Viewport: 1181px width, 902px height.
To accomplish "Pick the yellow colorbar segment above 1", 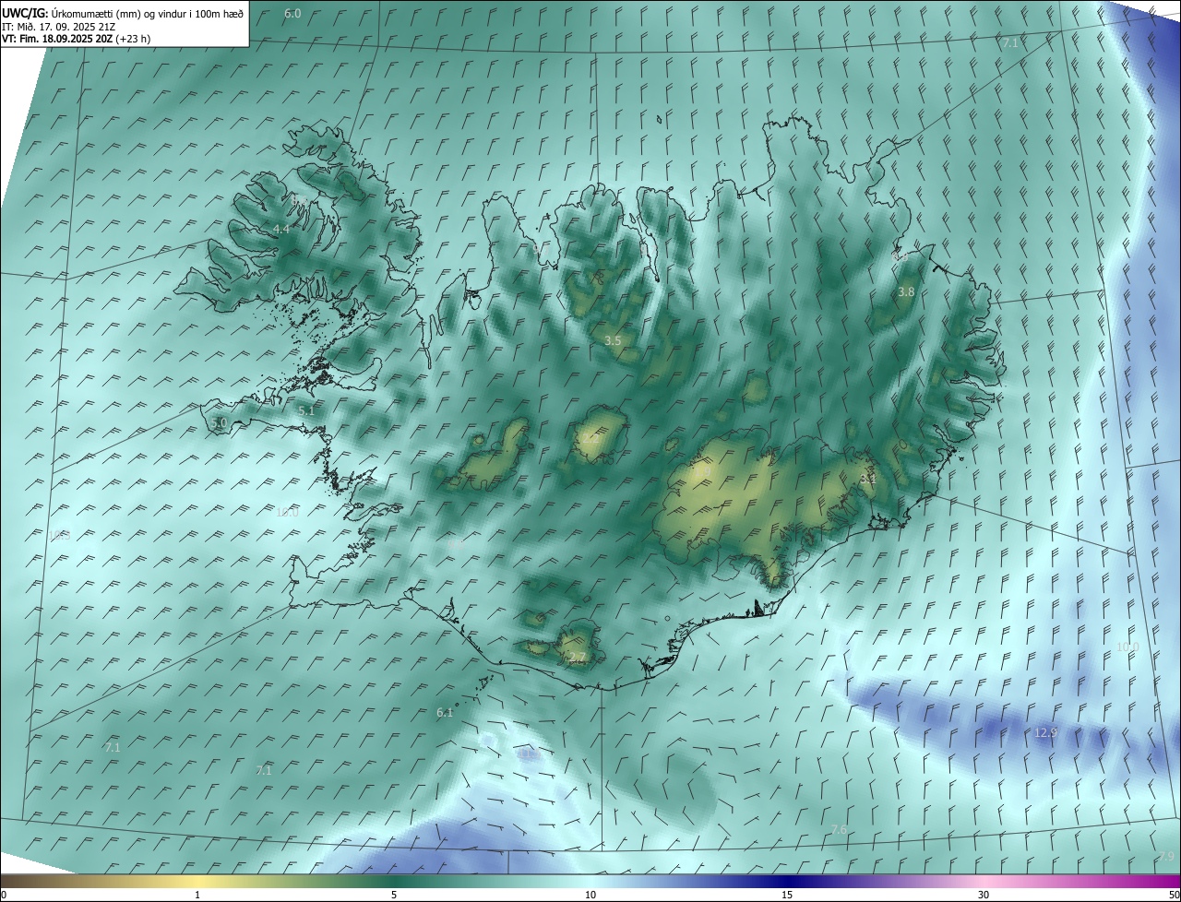I will pos(197,881).
